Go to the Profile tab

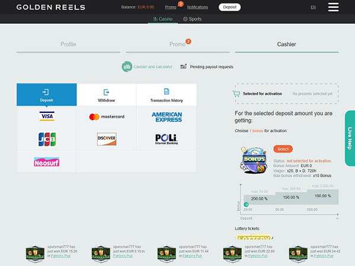(x=68, y=44)
